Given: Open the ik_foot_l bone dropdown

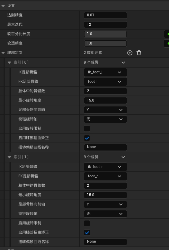Looking at the screenshot, I should (x=105, y=72).
